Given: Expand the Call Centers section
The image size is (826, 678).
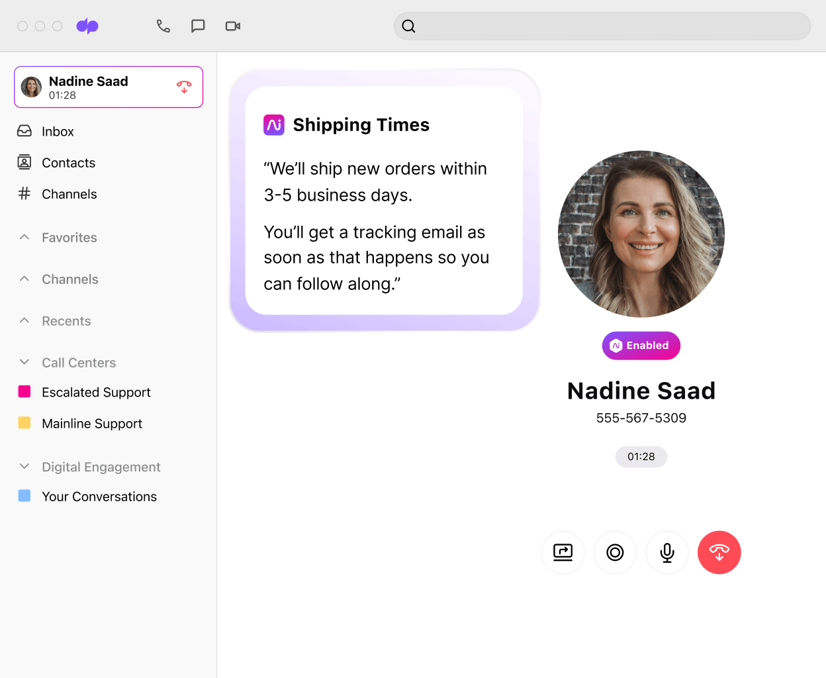Looking at the screenshot, I should coord(24,362).
